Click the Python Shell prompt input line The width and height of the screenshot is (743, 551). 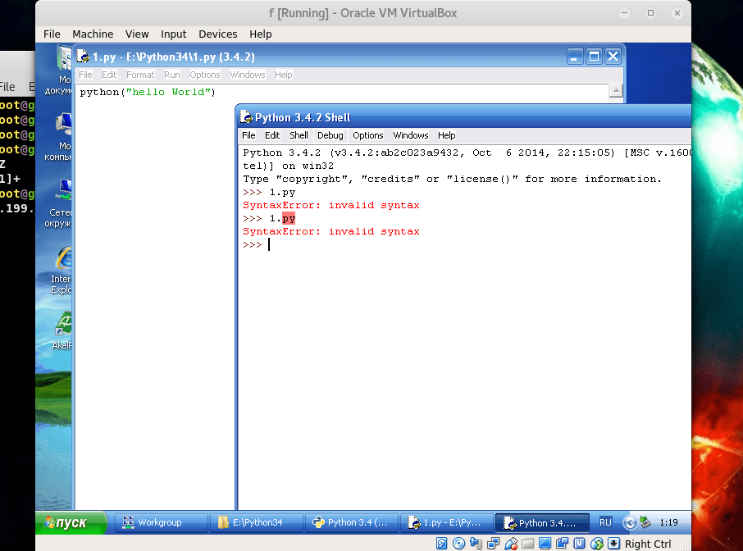coord(410,245)
